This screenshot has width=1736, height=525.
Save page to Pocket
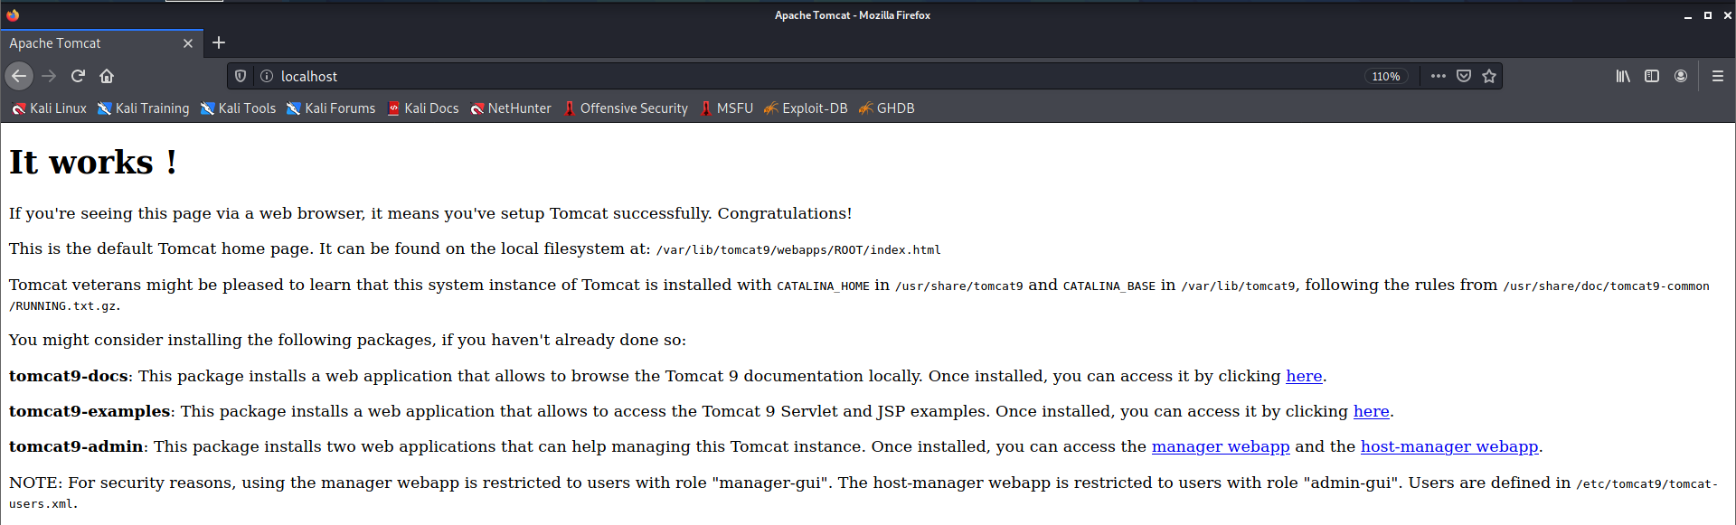tap(1464, 76)
